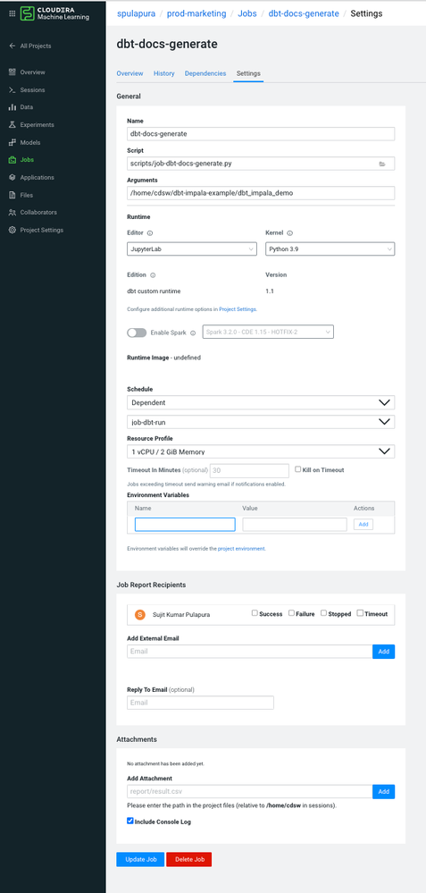Viewport: 426px width, 893px height.
Task: Open the Project Settings runtime link
Action: [x=238, y=309]
